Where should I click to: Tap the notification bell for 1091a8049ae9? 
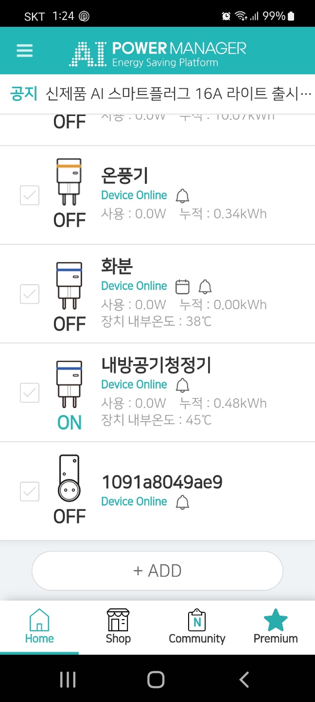(182, 502)
